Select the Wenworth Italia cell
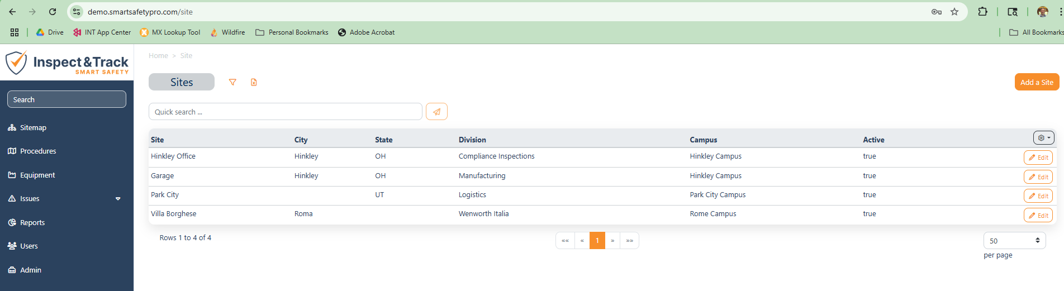The width and height of the screenshot is (1064, 291). 483,214
